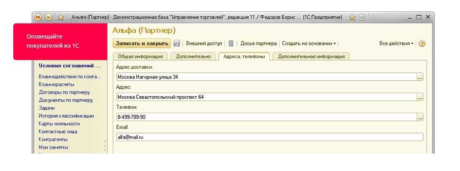Screen dimensions: 460x171
Task: Open the Взаиморасчеты link
Action: [56, 84]
